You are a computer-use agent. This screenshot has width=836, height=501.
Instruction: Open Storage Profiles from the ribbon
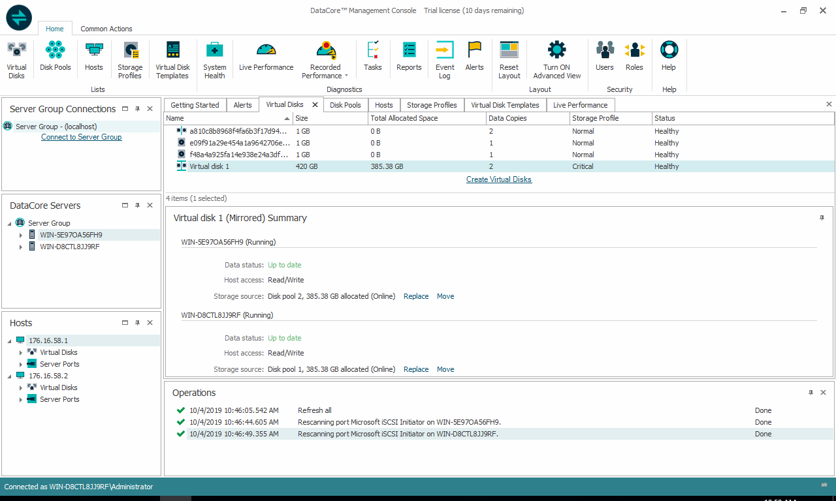click(x=130, y=60)
